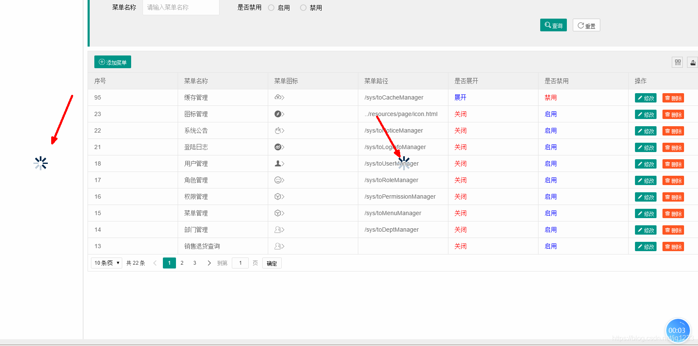698x346 pixels.
Task: Edit the 用户管理 row with 修改
Action: (646, 164)
